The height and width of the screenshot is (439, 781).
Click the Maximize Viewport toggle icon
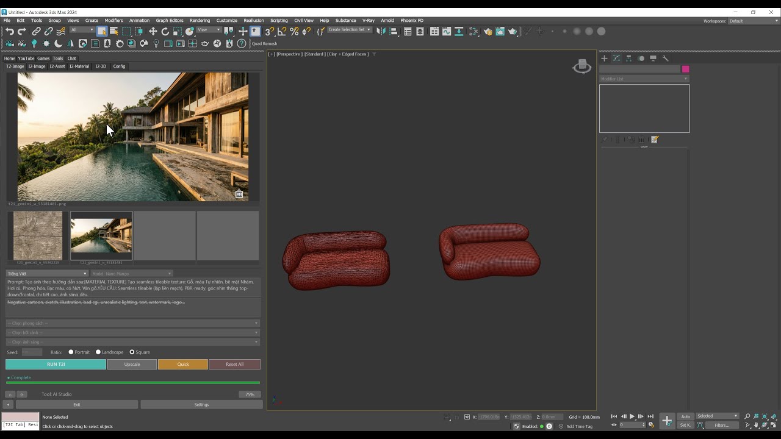tap(773, 425)
